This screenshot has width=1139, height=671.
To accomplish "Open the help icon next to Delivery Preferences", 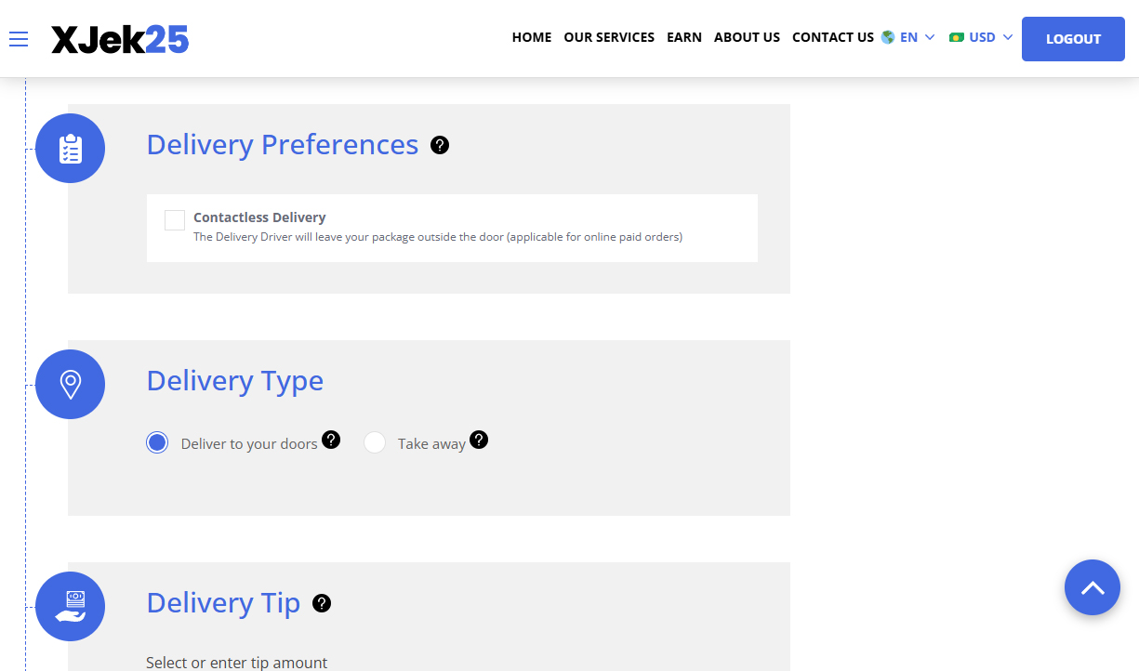I will 439,145.
